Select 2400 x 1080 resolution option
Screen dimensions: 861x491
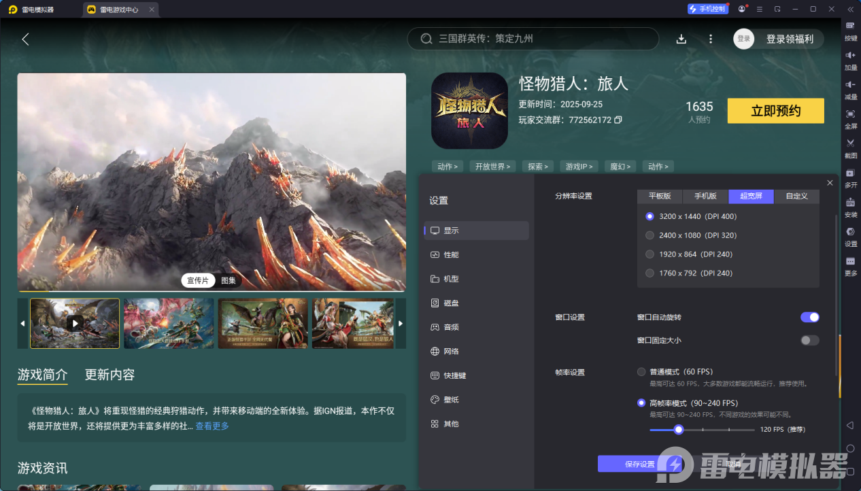click(x=649, y=235)
